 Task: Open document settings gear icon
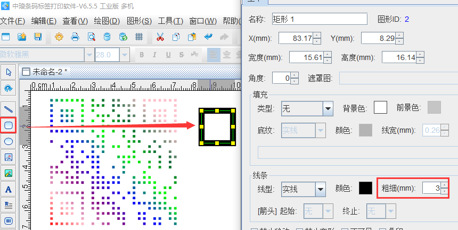pos(59,37)
